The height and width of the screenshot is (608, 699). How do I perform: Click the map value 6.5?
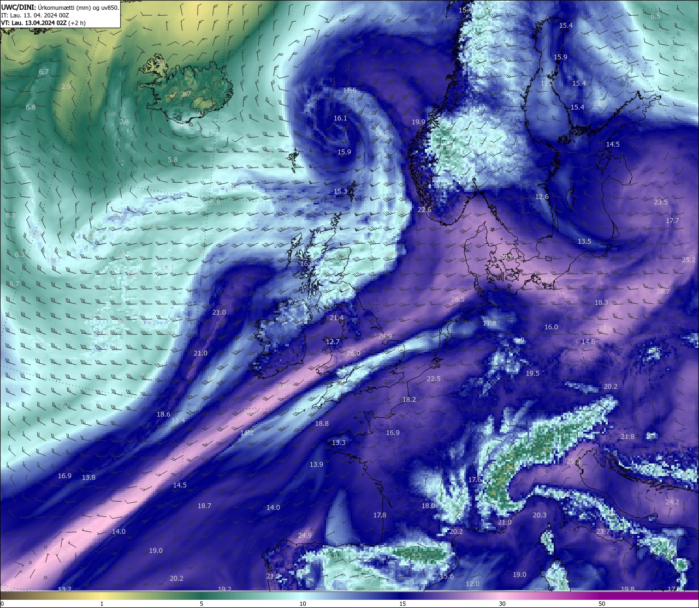[655, 16]
